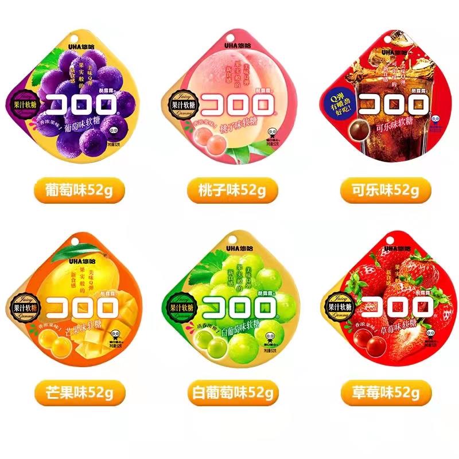
Task: Click the 葡萄味52g label button
Action: (x=79, y=190)
